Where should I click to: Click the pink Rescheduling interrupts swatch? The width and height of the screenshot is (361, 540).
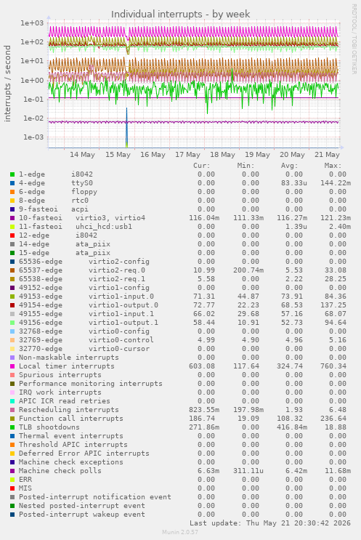pos(12,410)
